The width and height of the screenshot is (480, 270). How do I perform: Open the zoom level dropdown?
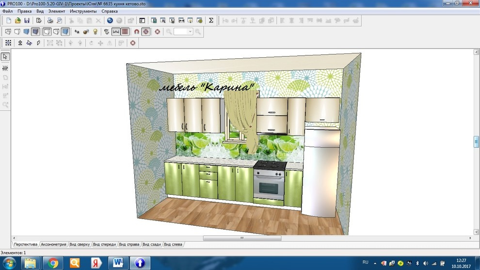click(190, 32)
